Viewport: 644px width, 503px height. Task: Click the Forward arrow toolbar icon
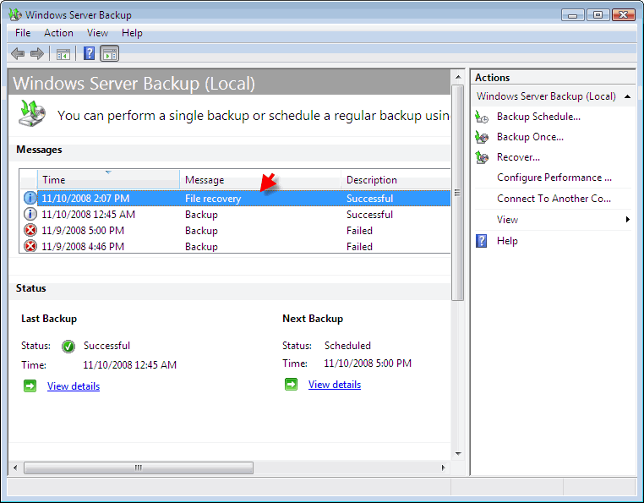click(37, 53)
